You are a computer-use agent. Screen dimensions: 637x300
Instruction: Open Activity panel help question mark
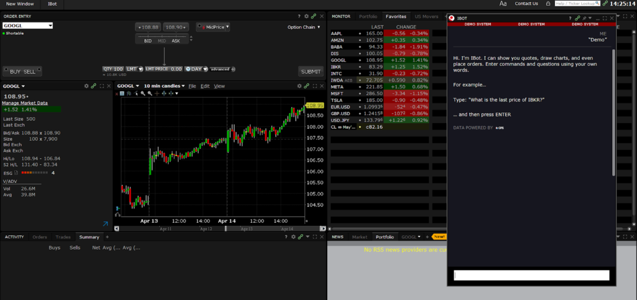click(286, 237)
